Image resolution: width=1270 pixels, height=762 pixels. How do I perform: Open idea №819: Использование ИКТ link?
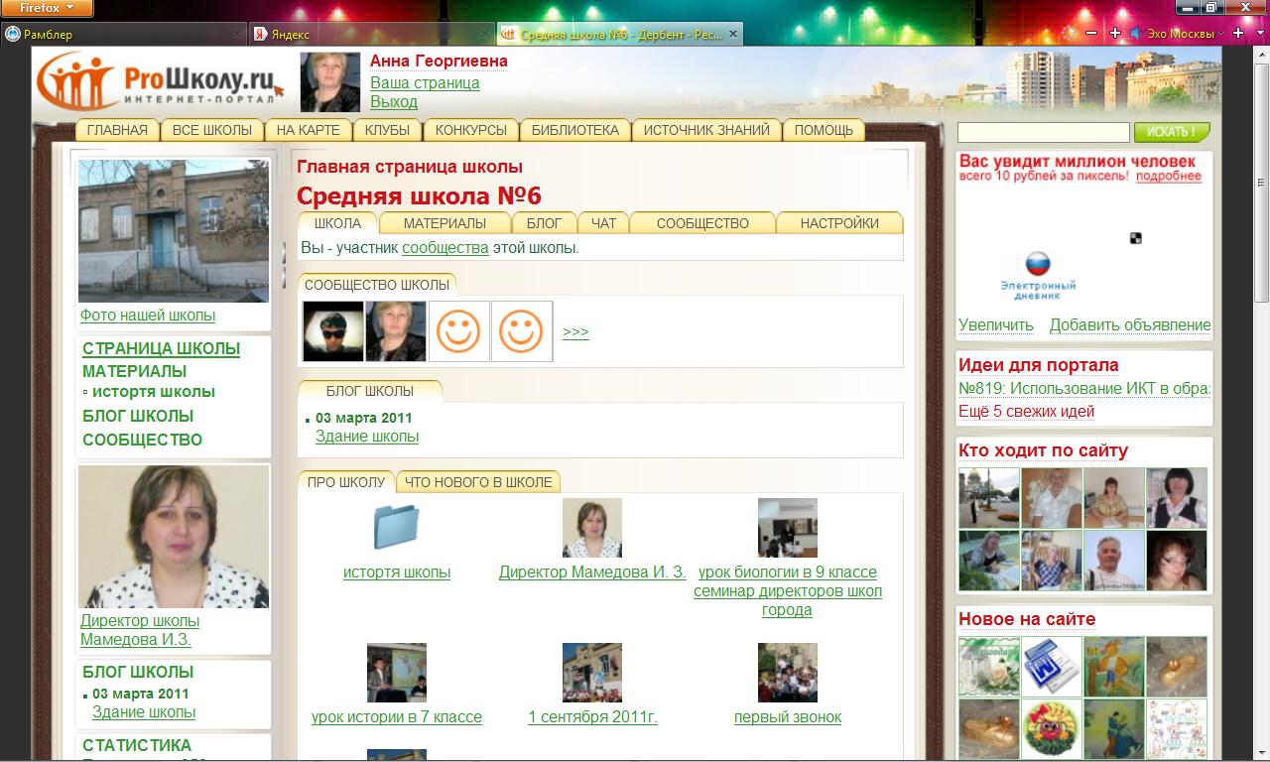tap(1084, 389)
